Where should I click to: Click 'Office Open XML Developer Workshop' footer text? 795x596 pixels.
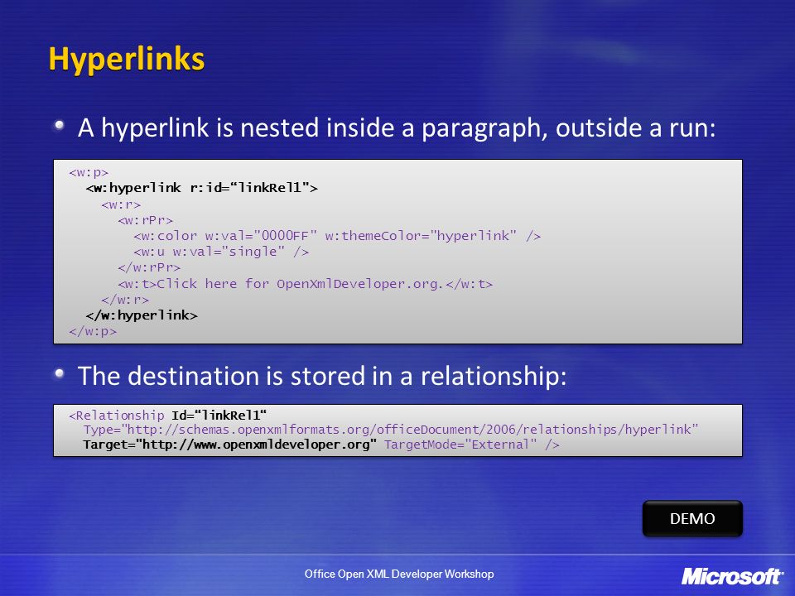[x=399, y=574]
